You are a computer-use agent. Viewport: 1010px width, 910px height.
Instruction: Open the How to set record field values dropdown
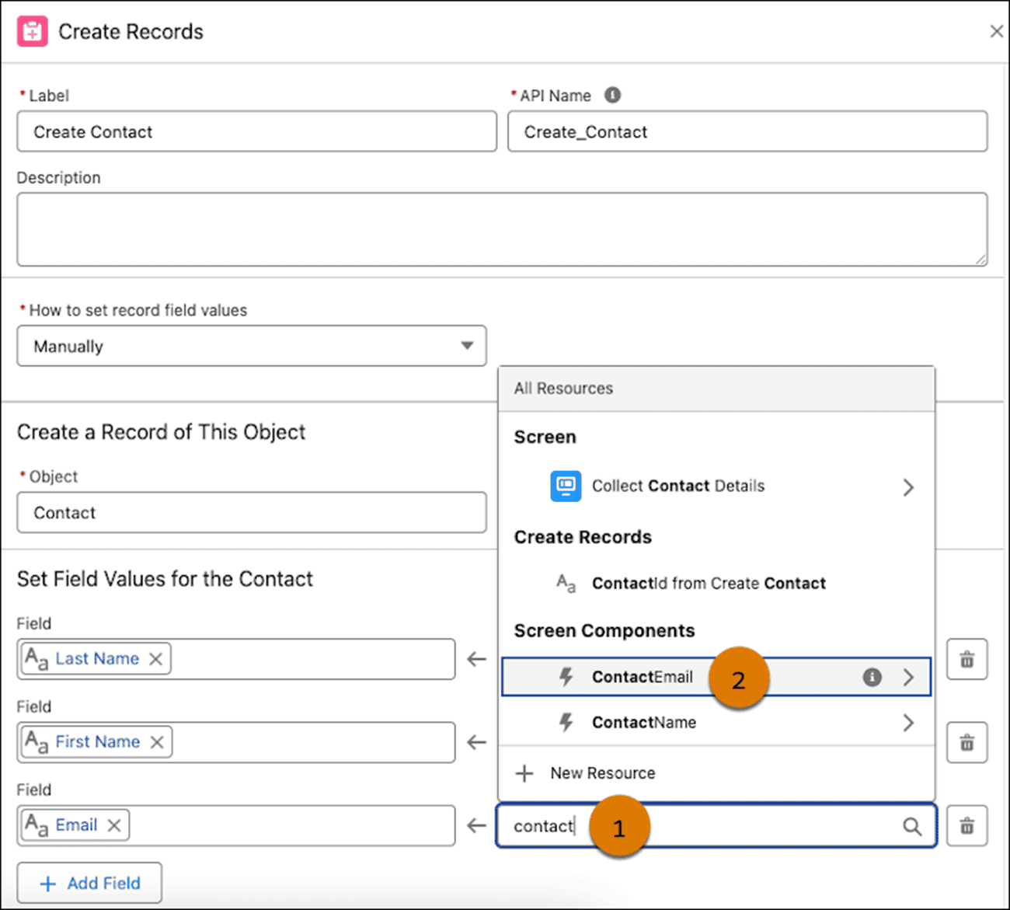tap(252, 346)
